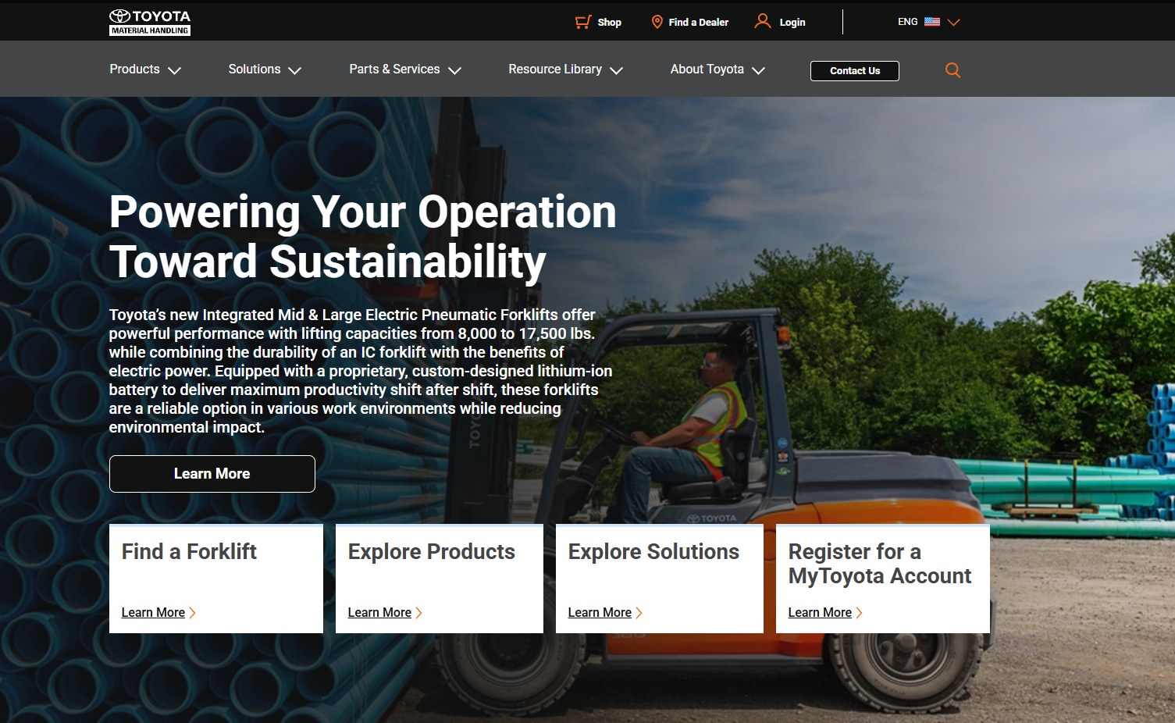The width and height of the screenshot is (1175, 723).
Task: Select the ENG language label
Action: coord(908,22)
